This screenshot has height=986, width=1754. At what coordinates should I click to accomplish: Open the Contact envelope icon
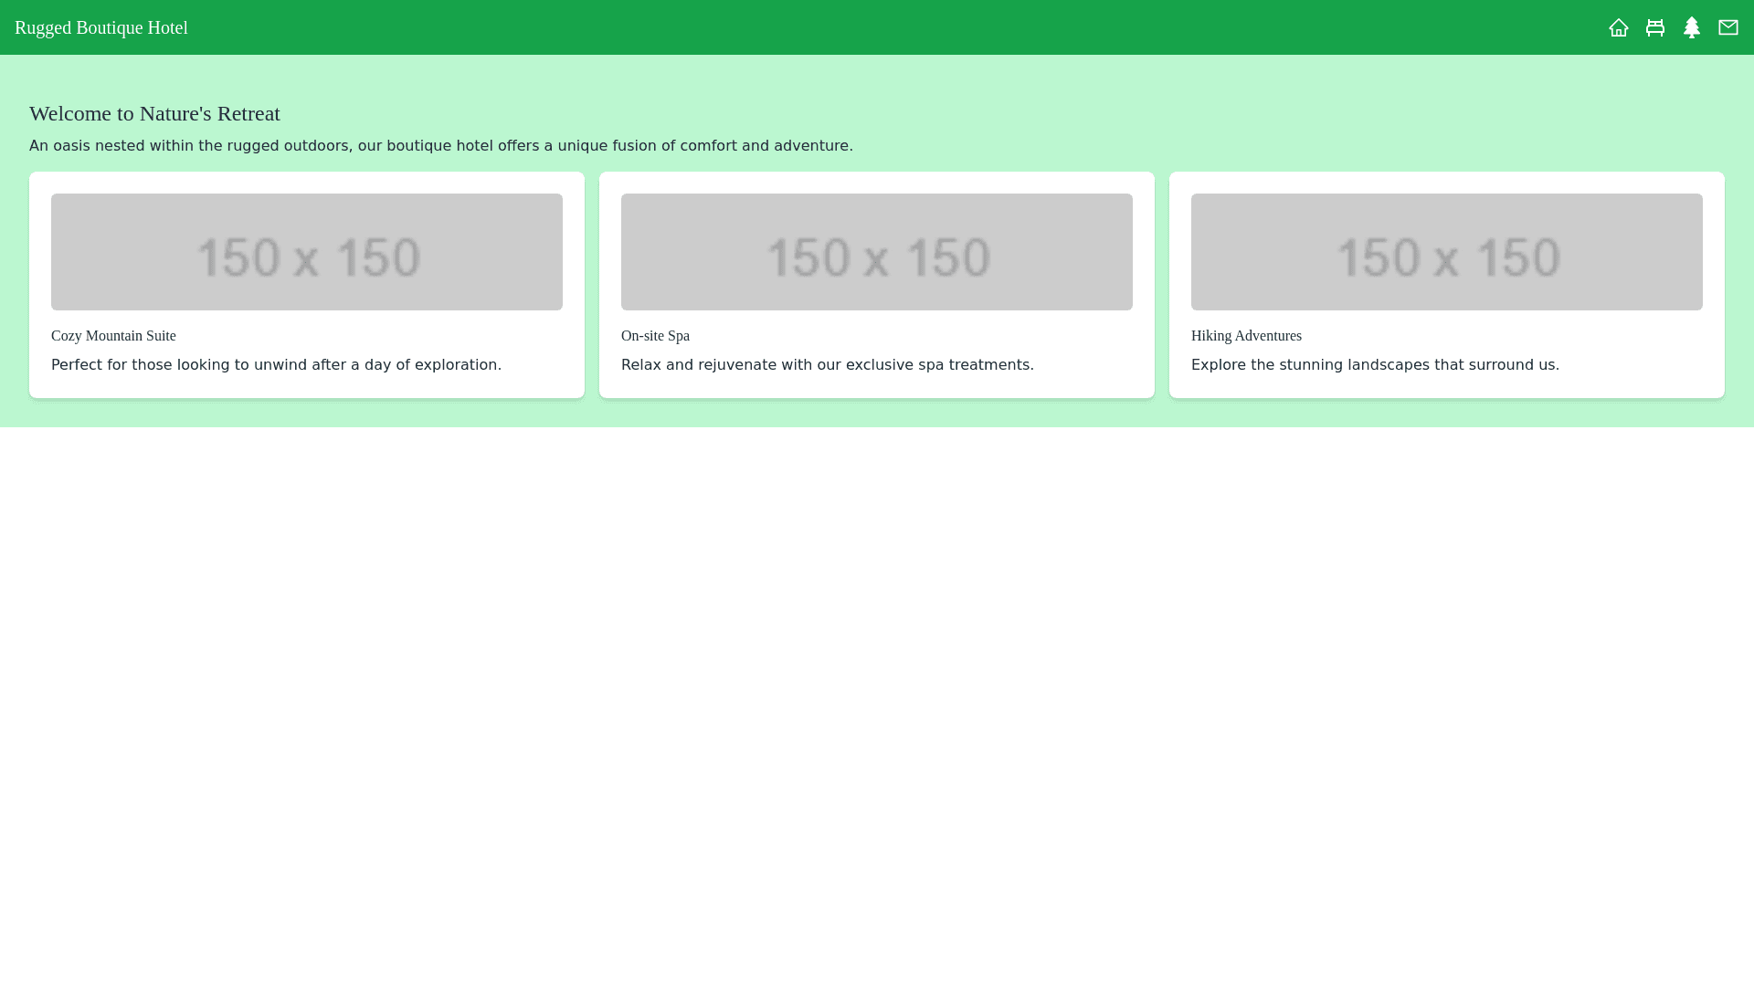point(1728,27)
